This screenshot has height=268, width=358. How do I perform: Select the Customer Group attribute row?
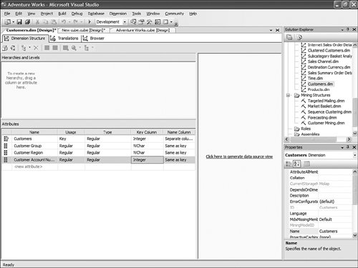(x=98, y=146)
